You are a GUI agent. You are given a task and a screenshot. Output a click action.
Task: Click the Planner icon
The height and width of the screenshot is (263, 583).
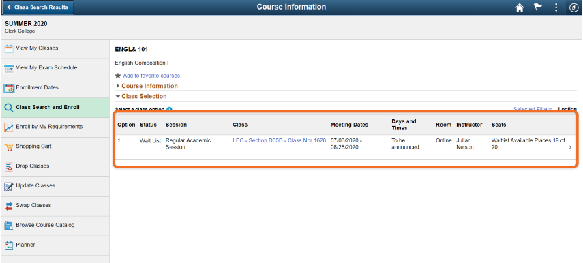[x=9, y=245]
